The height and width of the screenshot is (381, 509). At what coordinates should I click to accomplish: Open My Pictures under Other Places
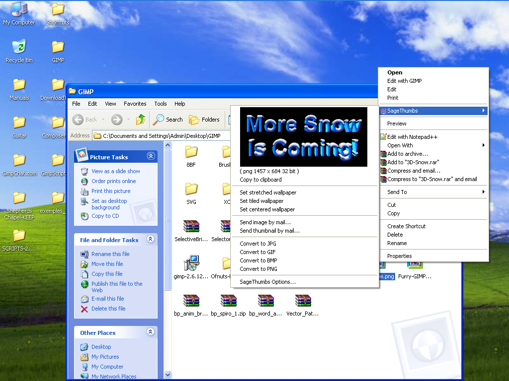[105, 357]
